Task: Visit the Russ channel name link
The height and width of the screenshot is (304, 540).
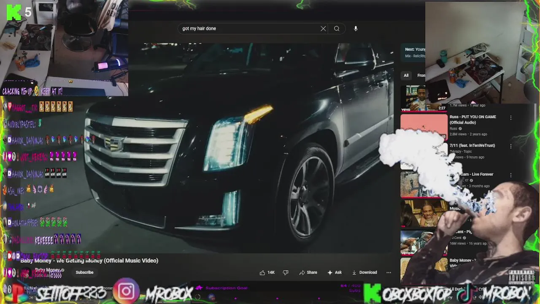Action: 453,129
